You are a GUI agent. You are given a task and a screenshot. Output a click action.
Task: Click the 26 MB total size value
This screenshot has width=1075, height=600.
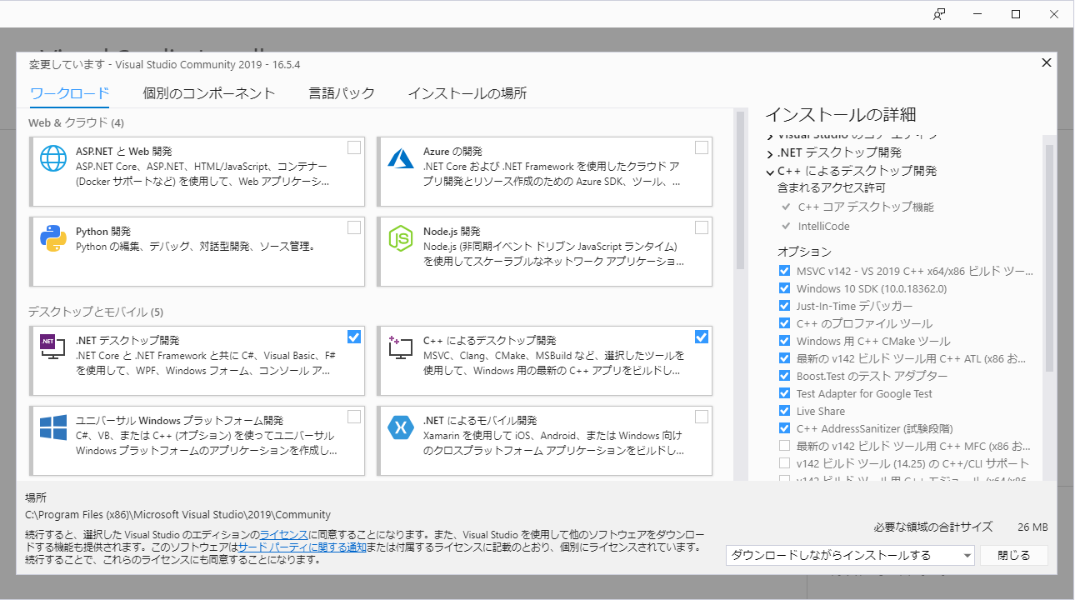click(1032, 527)
